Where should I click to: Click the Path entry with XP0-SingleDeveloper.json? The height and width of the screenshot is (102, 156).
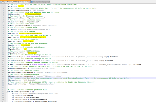pyautogui.click(x=35, y=94)
